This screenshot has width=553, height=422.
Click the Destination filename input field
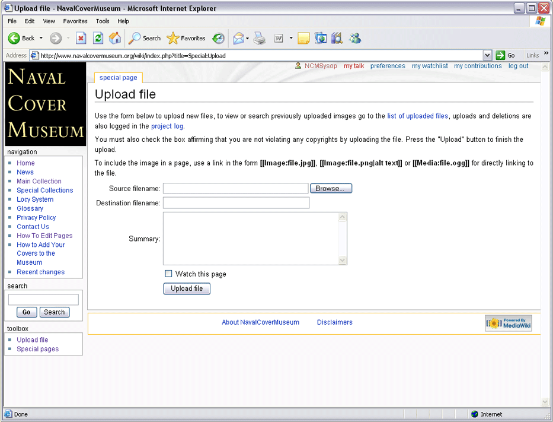click(x=236, y=203)
